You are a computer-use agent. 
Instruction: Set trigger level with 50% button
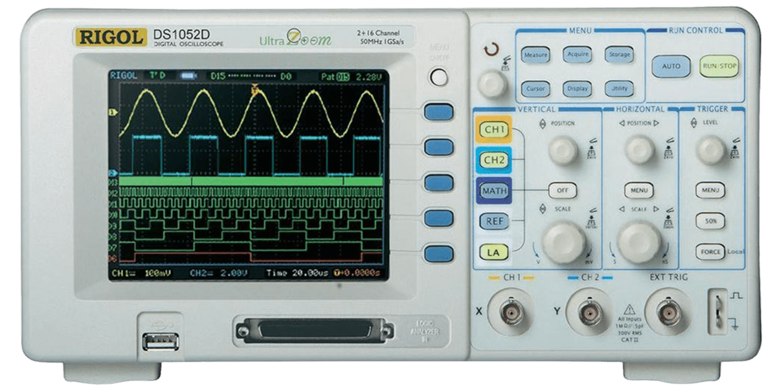710,221
